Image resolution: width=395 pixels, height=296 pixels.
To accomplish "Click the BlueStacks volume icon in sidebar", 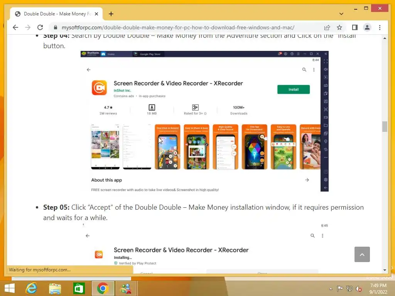I will [326, 69].
